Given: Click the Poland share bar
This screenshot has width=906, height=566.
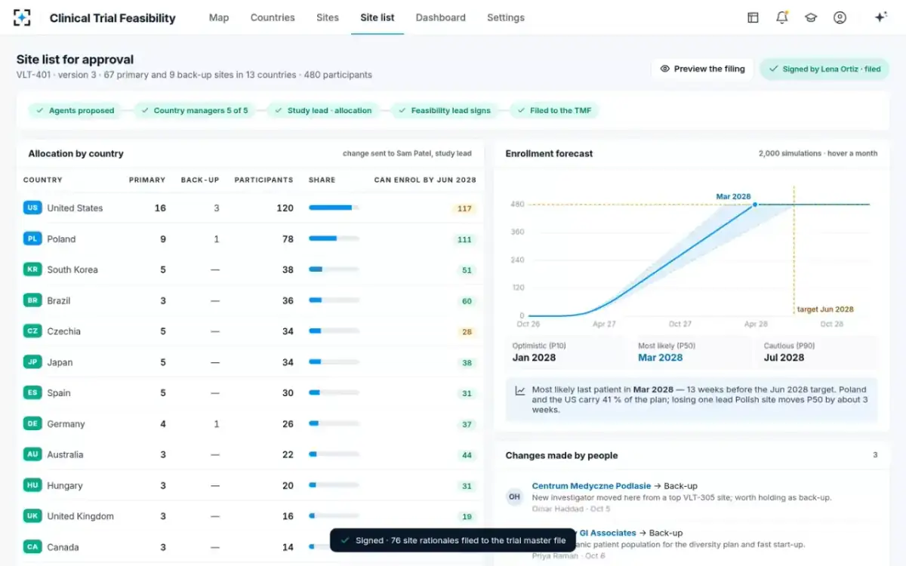Looking at the screenshot, I should tap(334, 238).
